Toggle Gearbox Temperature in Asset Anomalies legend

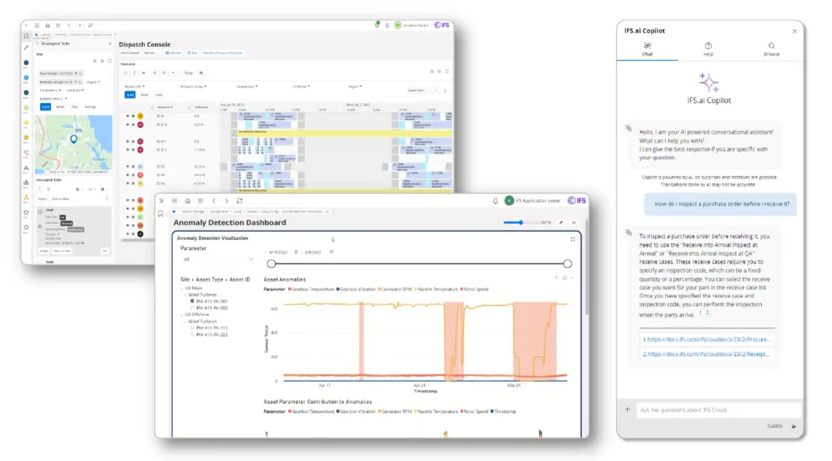coord(311,289)
